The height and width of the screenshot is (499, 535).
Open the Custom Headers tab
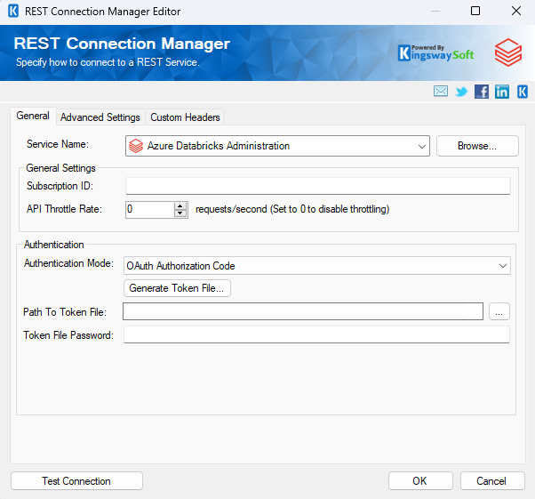(x=185, y=117)
